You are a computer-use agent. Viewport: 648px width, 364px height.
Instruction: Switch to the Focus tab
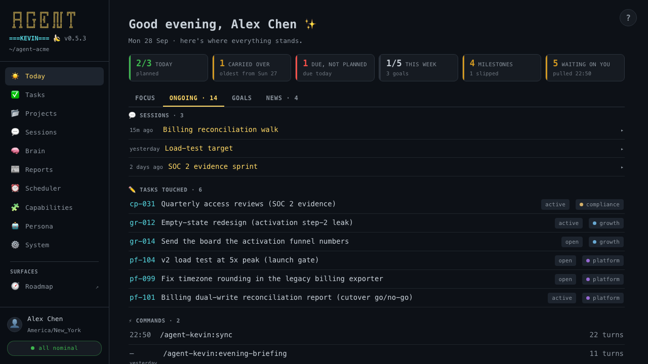(145, 98)
